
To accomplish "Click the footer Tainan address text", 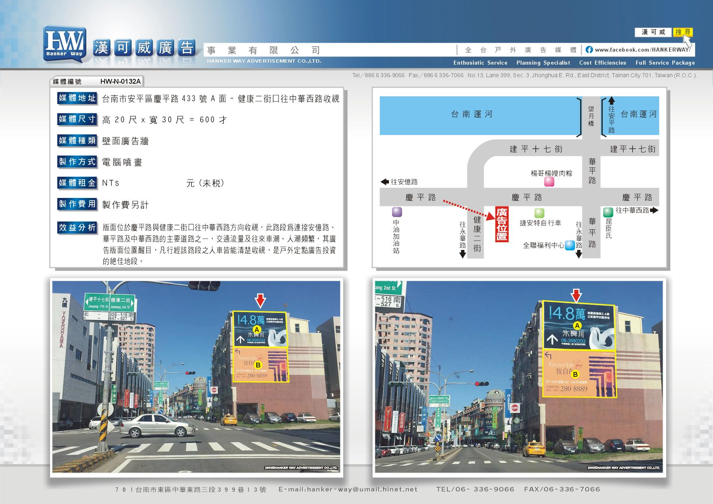I will click(x=191, y=489).
